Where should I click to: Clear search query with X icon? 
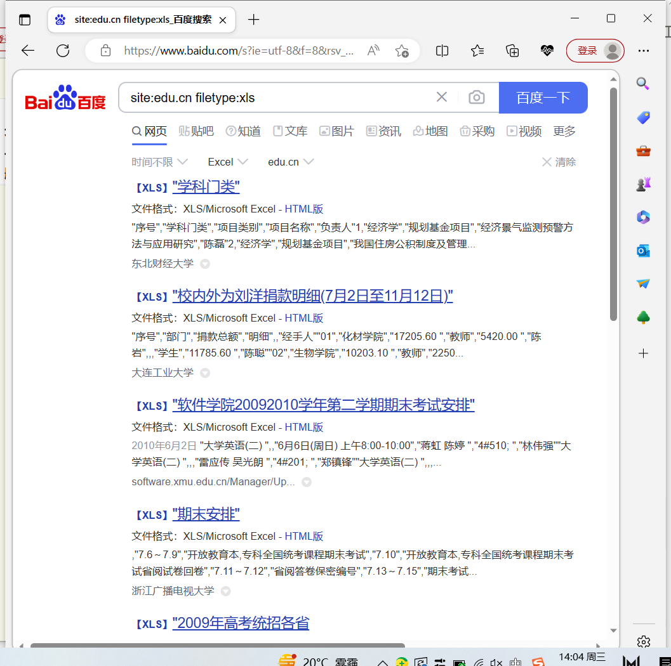(442, 97)
